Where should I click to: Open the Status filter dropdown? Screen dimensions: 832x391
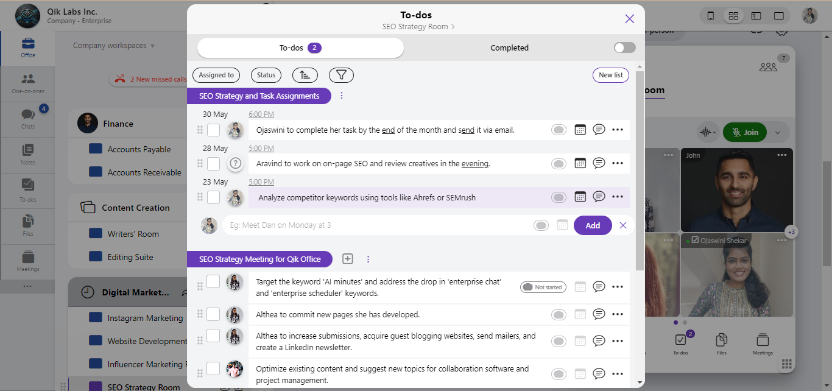click(266, 75)
